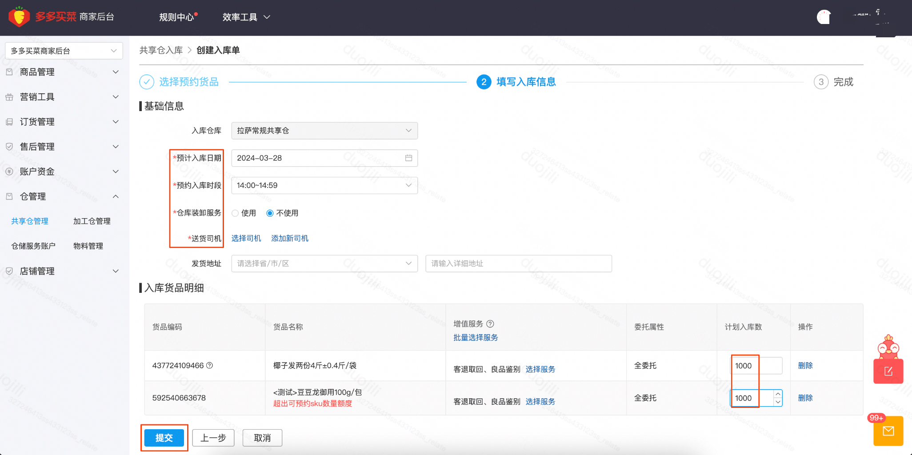
Task: Click the 添加新司机 link
Action: 290,239
